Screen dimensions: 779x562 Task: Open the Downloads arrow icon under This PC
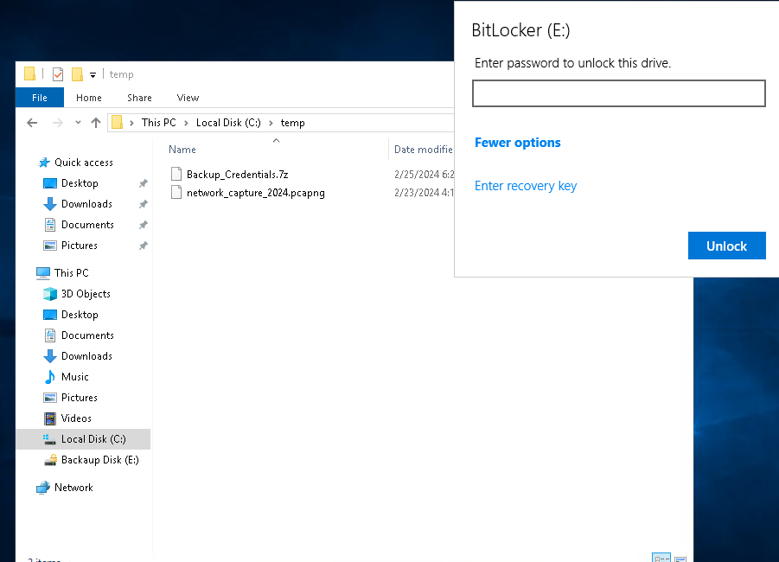pos(50,356)
